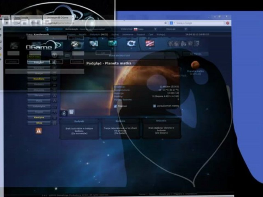This screenshot has height=197, width=263.
Task: Click the energy resource icon
Action: [131, 44]
